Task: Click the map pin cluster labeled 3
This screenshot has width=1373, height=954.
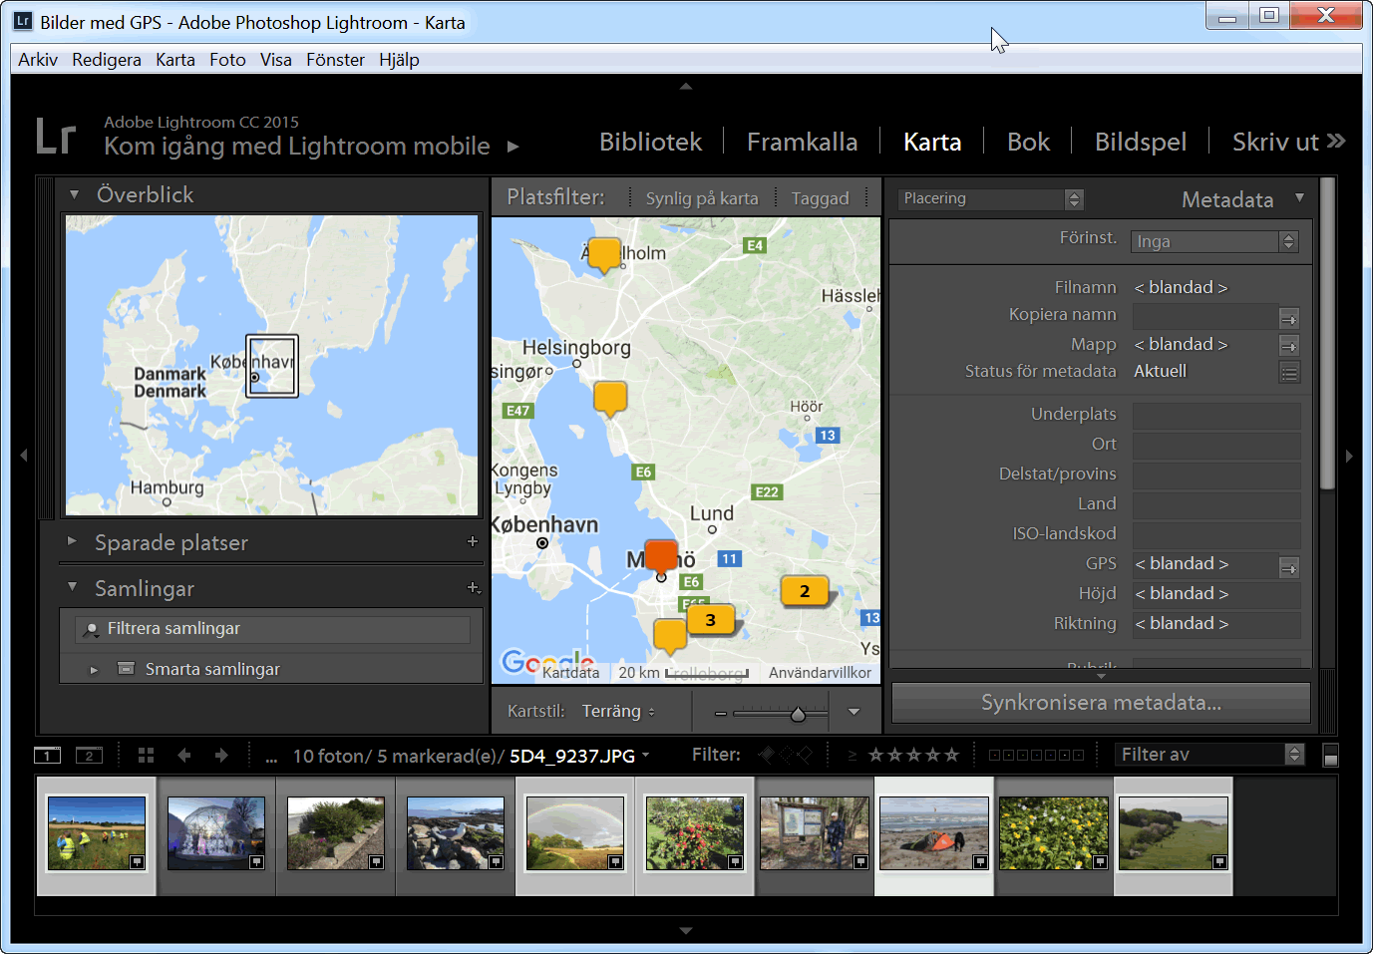Action: (710, 620)
